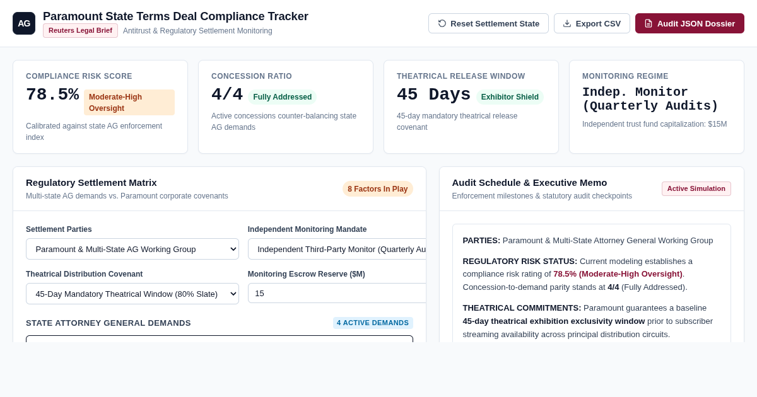This screenshot has width=757, height=397.
Task: Click the Active Simulation badge
Action: pyautogui.click(x=696, y=188)
